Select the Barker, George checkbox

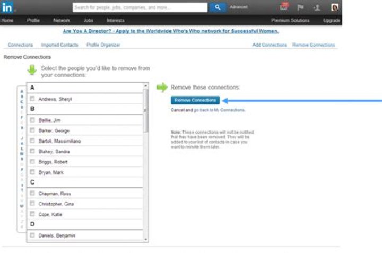point(32,130)
